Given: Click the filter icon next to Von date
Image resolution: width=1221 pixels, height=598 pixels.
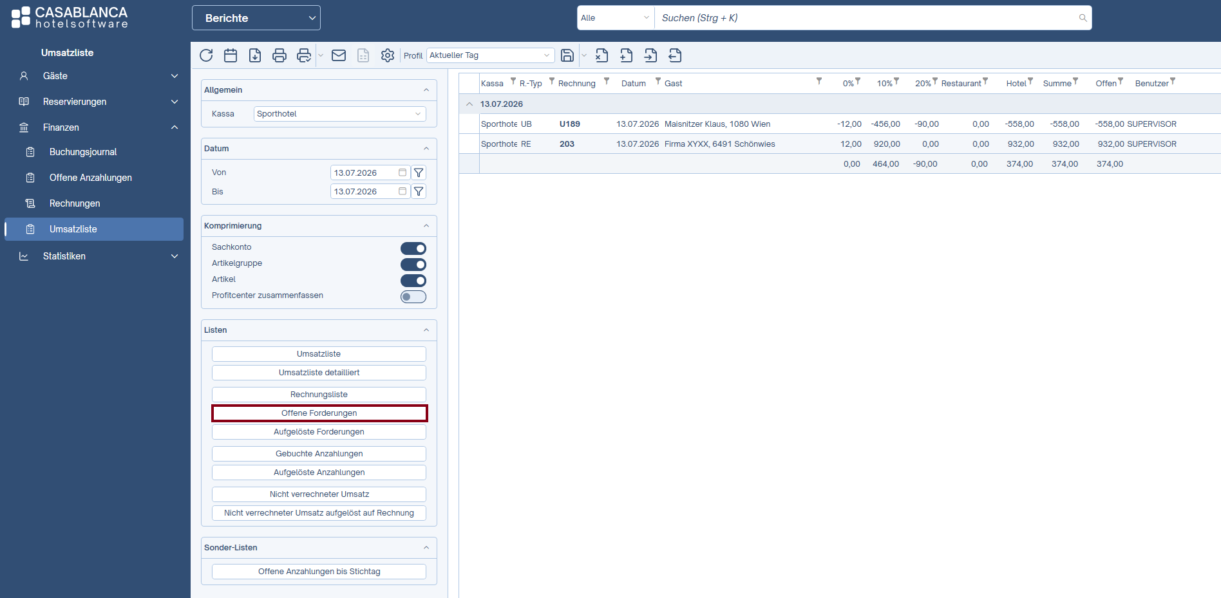Looking at the screenshot, I should pos(419,173).
